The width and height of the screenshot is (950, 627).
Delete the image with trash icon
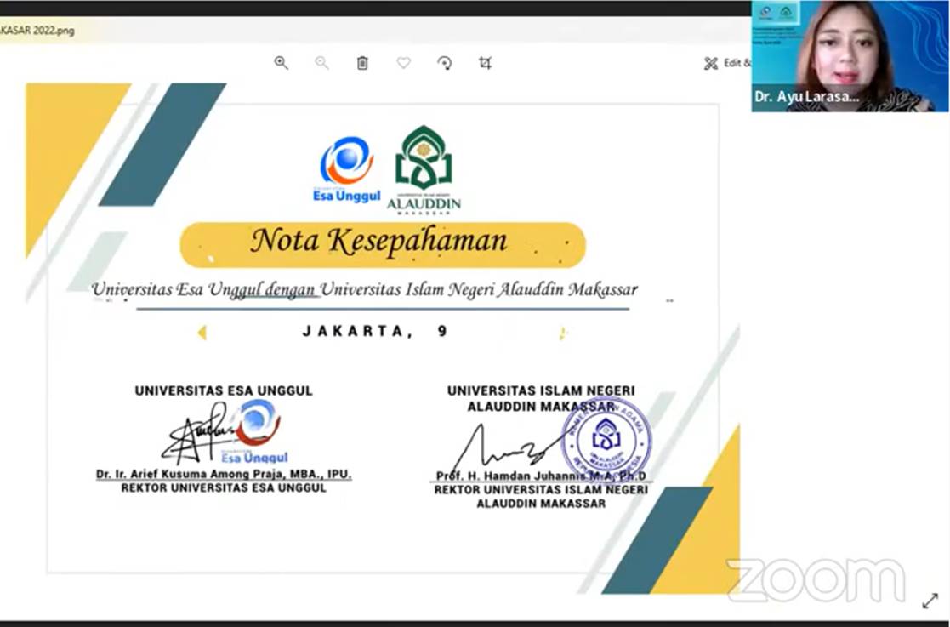362,63
